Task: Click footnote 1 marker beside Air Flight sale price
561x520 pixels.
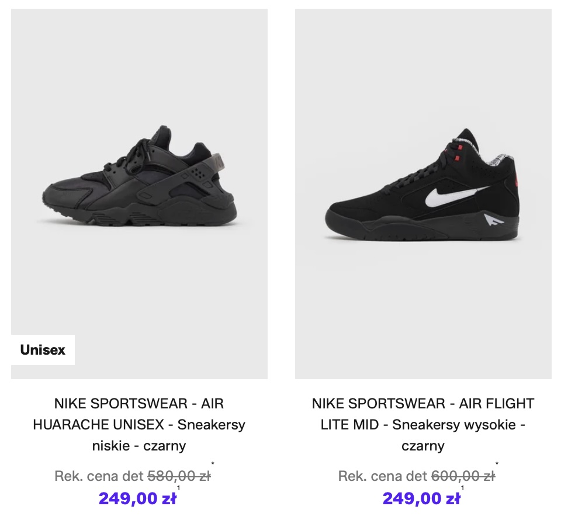Action: click(x=462, y=488)
